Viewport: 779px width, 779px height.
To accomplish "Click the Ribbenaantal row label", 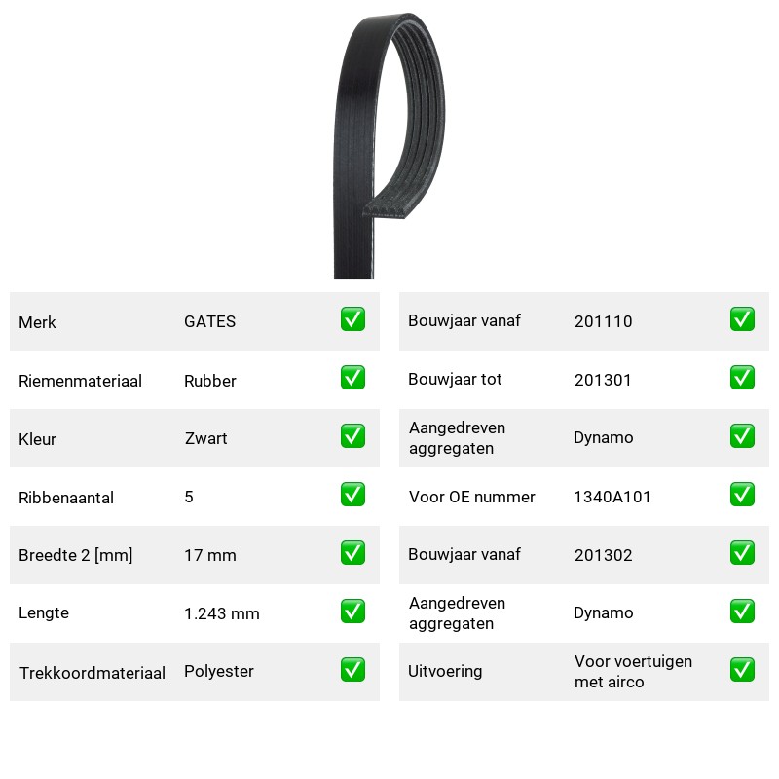I will (x=66, y=498).
